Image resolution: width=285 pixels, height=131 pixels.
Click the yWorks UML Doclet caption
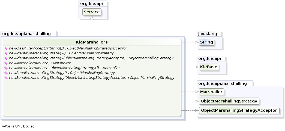click(18, 126)
